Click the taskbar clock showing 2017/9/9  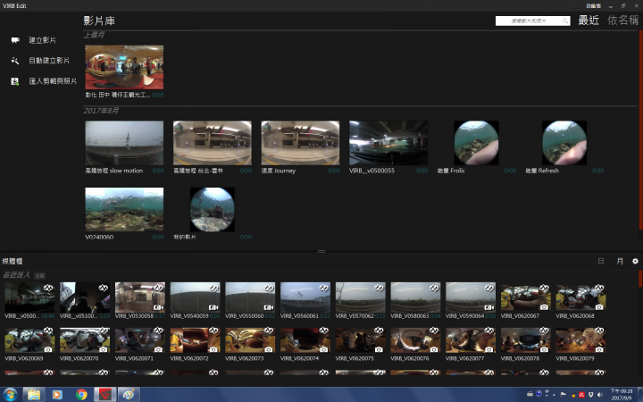point(622,395)
